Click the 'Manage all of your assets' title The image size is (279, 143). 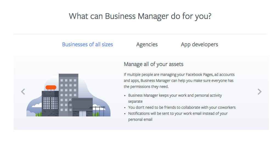point(154,64)
